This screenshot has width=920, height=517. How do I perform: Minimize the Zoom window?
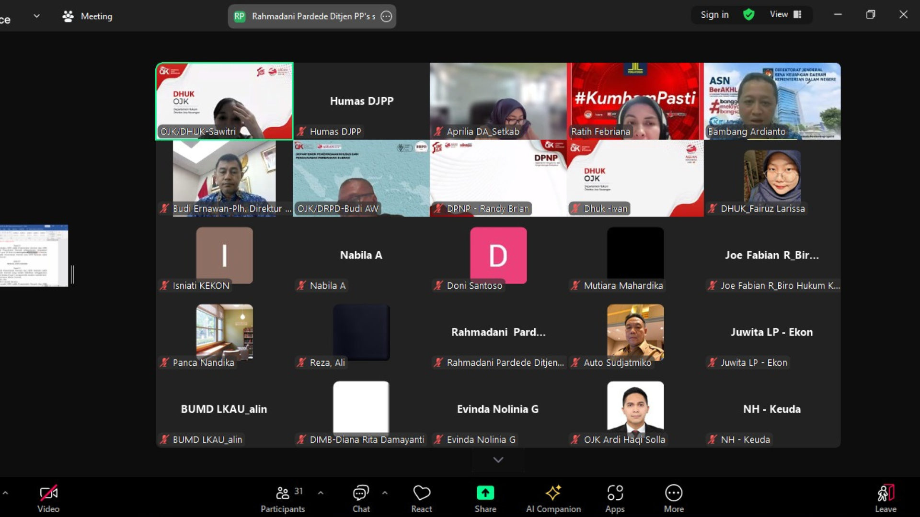point(838,14)
